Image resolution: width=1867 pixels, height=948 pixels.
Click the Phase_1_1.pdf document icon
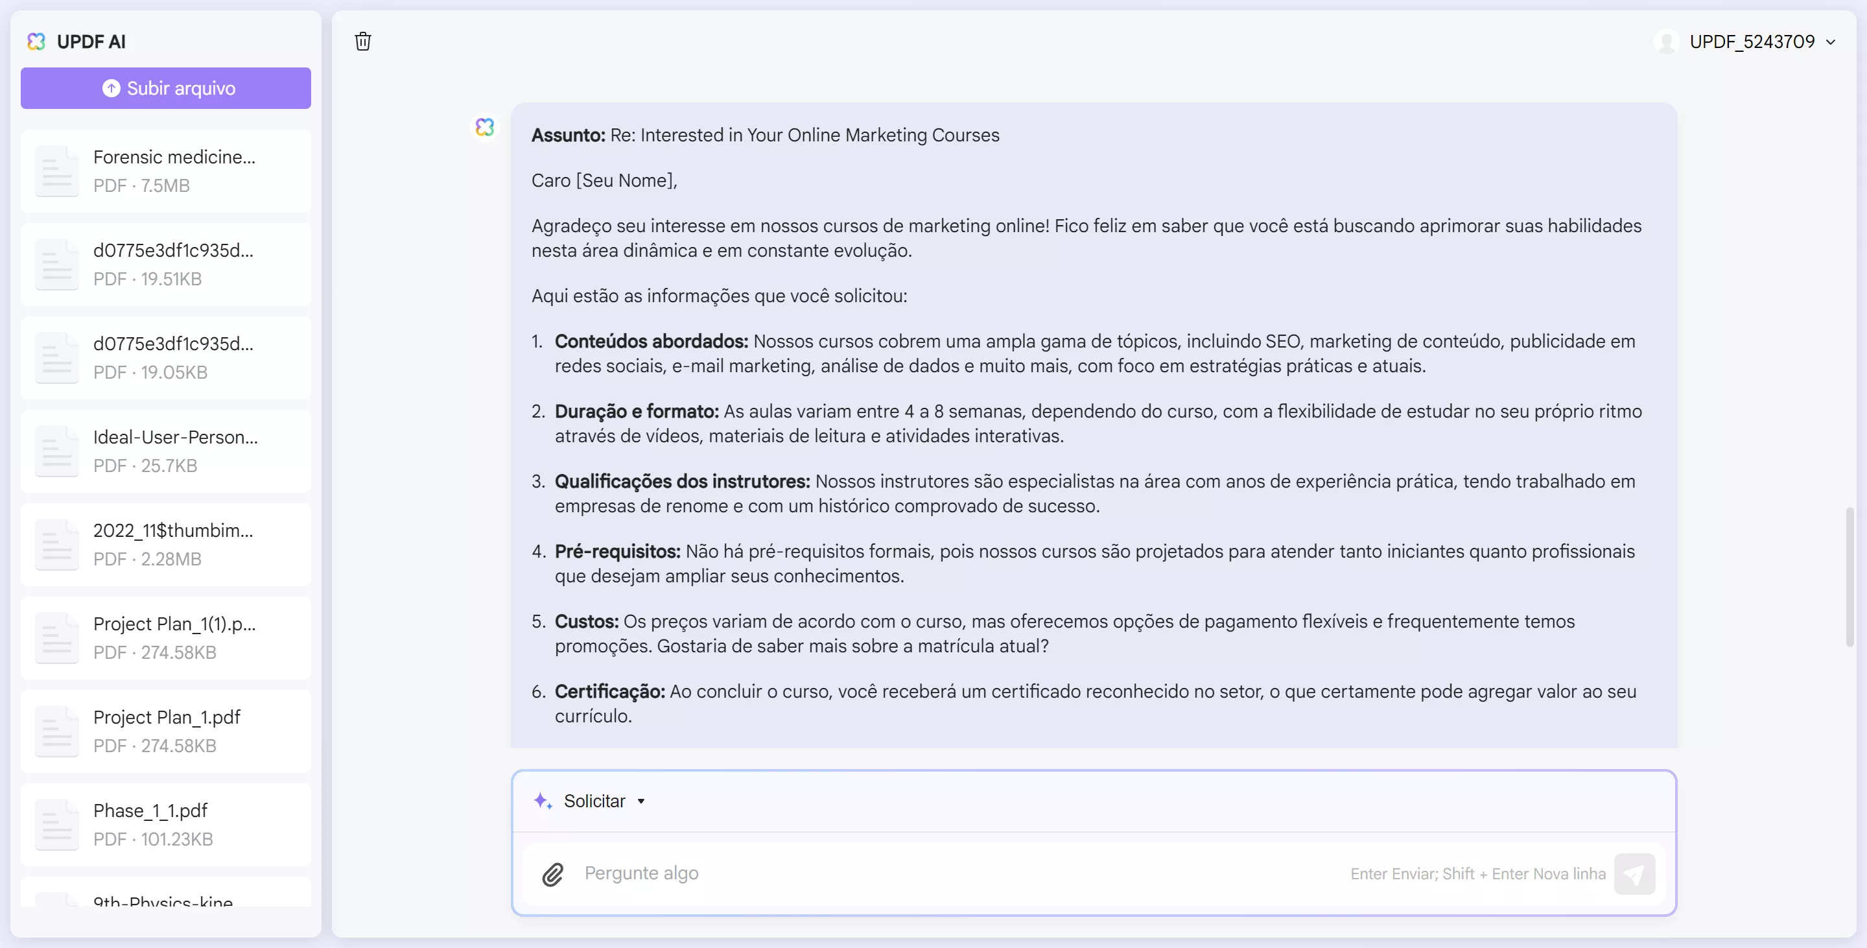(x=56, y=824)
